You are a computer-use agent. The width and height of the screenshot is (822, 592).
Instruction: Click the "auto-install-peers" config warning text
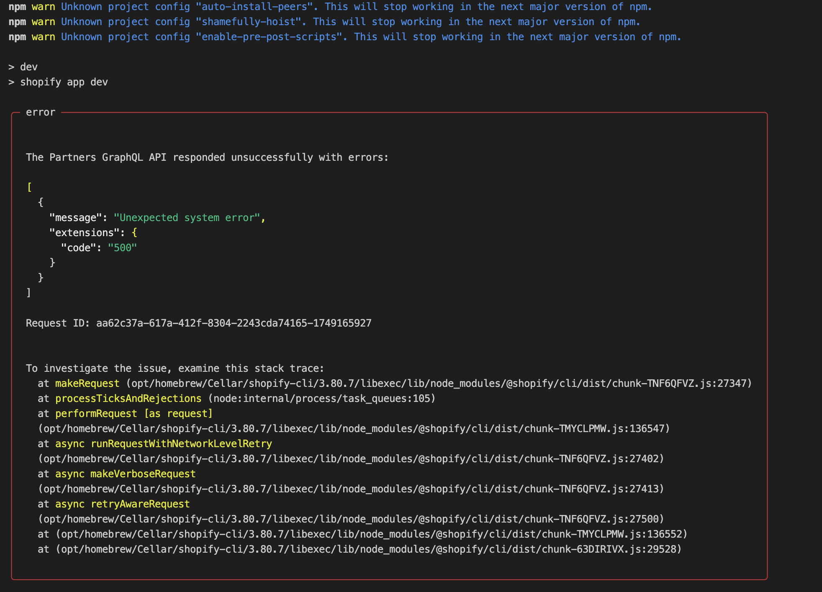(x=254, y=7)
